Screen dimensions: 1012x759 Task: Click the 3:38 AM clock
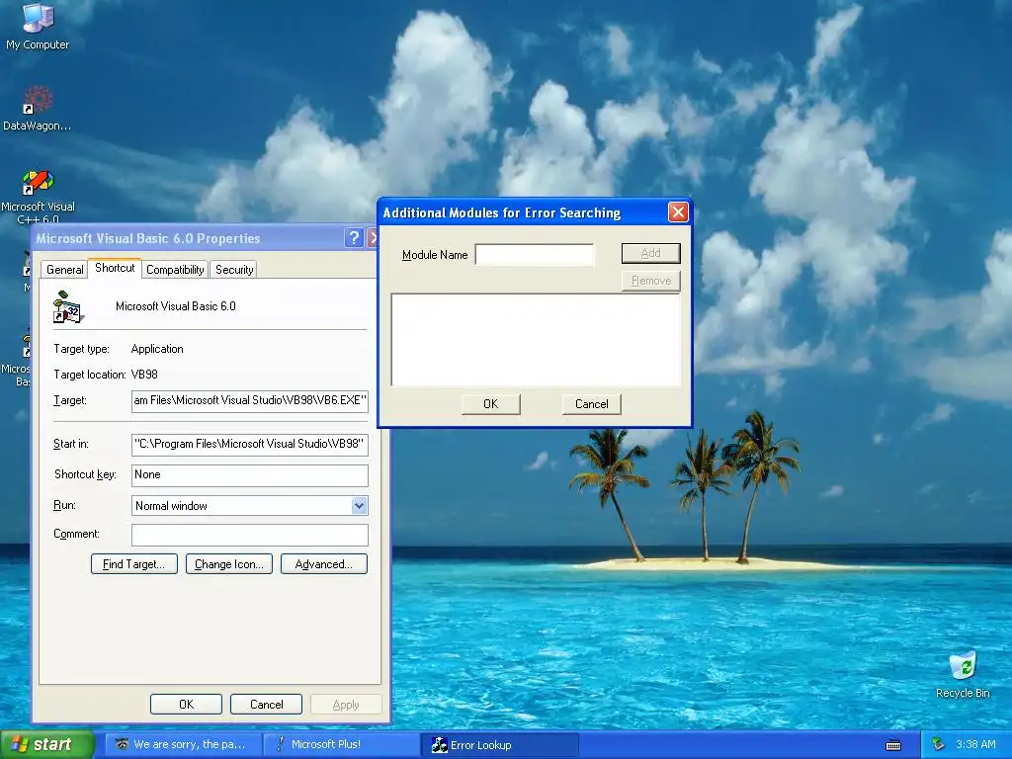pos(975,744)
